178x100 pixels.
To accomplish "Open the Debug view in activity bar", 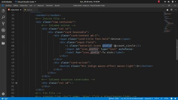I will click(3, 30).
